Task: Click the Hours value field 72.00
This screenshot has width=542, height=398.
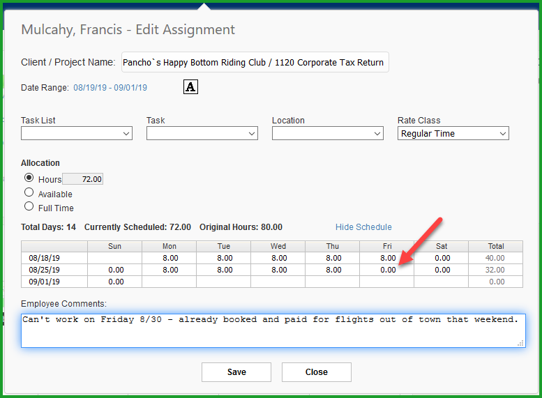Action: click(x=82, y=179)
